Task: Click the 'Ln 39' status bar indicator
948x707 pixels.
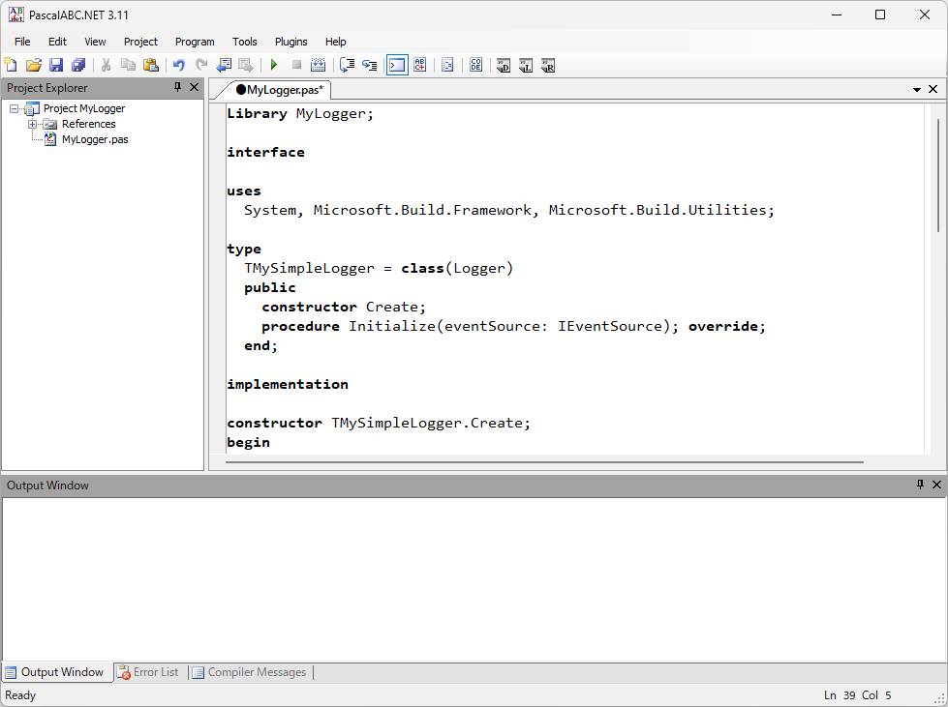Action: pyautogui.click(x=840, y=695)
